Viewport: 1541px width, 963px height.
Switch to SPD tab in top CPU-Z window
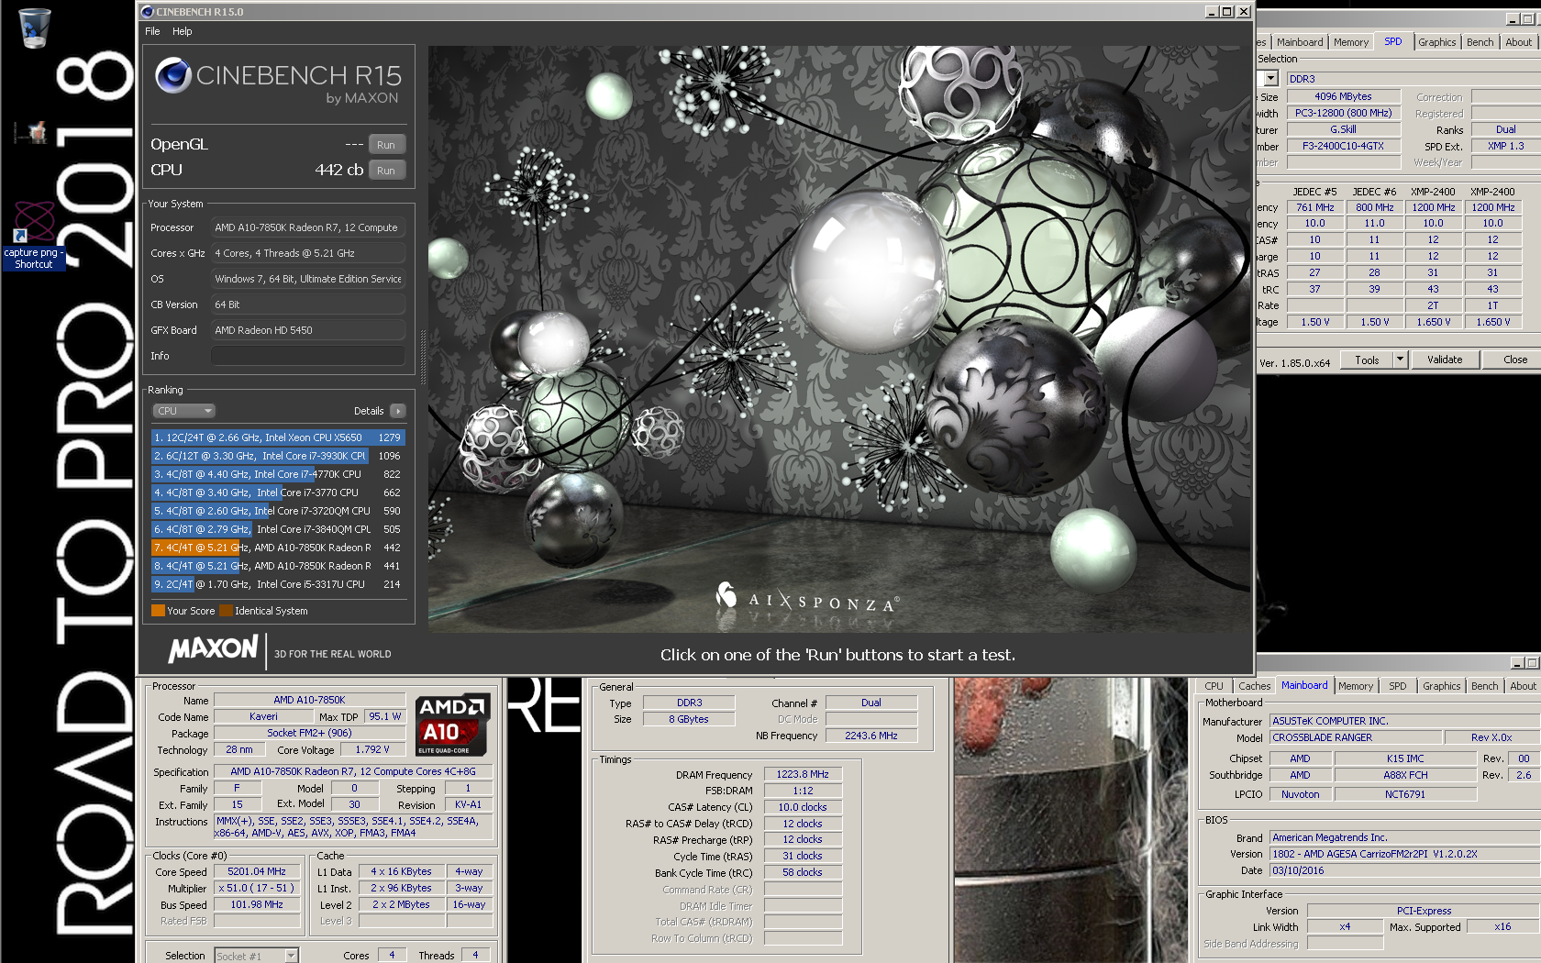click(1392, 42)
